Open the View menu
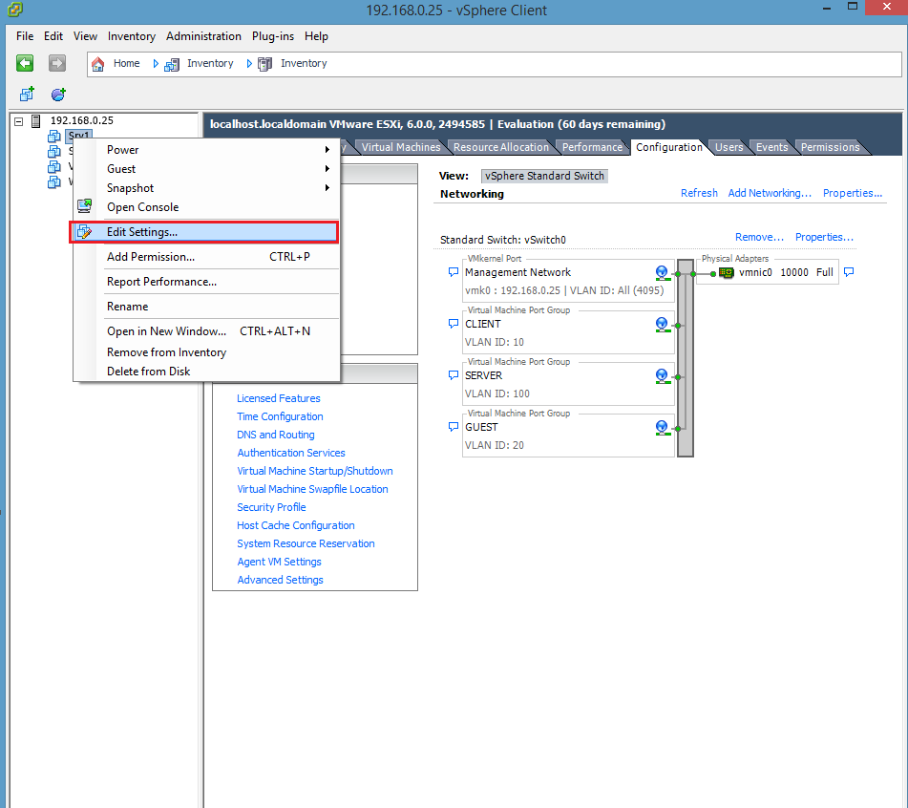 (x=85, y=36)
